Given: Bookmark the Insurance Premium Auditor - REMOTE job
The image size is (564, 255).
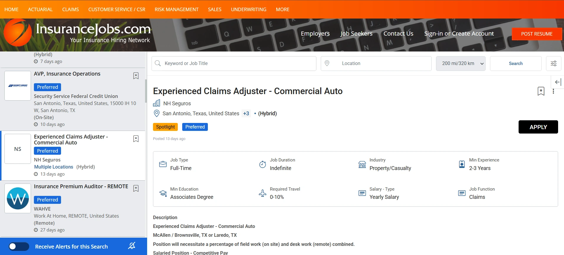Looking at the screenshot, I should [x=136, y=189].
